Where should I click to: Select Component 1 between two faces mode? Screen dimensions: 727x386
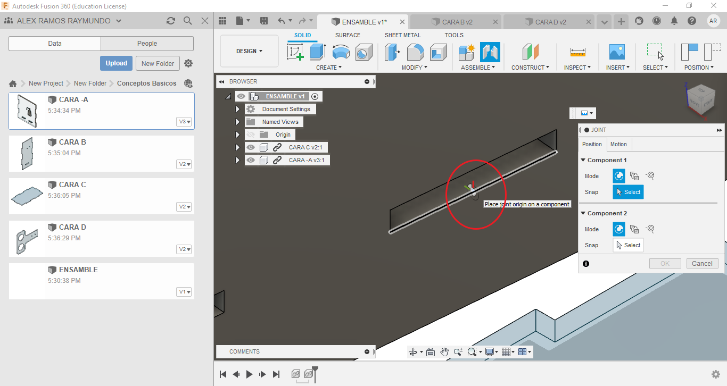point(634,176)
